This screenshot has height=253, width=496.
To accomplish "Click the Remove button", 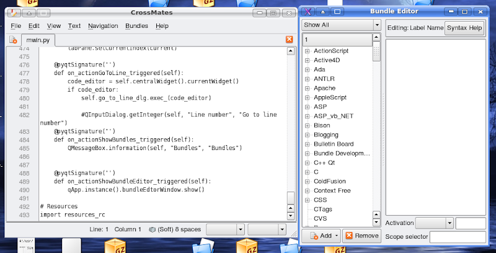I will pos(361,236).
